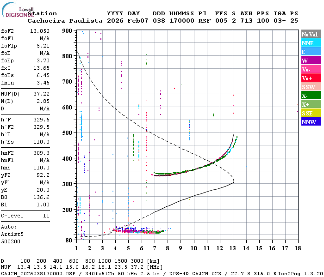Click the foEp value 3.70

(x=43, y=60)
